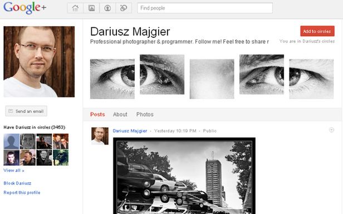The width and height of the screenshot is (343, 214).
Task: Click the Public visibility label on post
Action: pyautogui.click(x=209, y=131)
